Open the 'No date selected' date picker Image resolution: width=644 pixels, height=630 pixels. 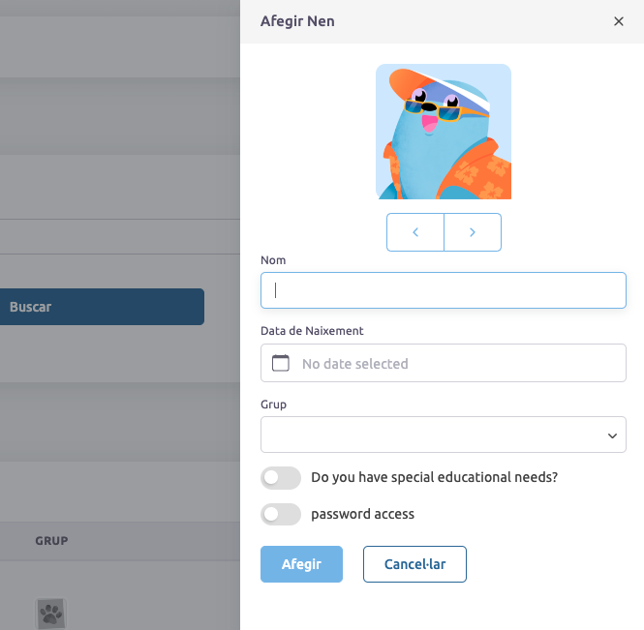point(453,364)
